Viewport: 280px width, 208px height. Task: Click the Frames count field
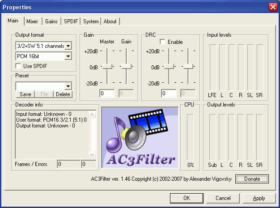click(69, 164)
